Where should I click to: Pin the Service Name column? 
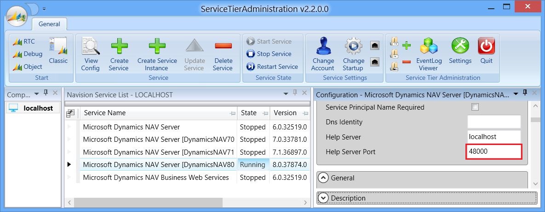(232, 113)
